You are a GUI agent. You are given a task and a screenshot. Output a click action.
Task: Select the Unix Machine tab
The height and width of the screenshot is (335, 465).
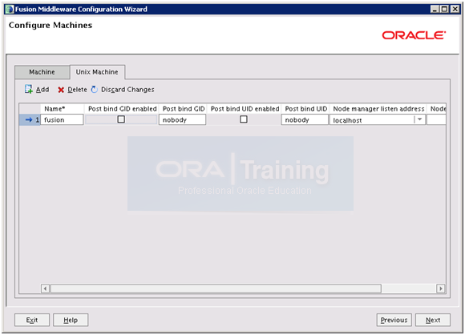97,72
